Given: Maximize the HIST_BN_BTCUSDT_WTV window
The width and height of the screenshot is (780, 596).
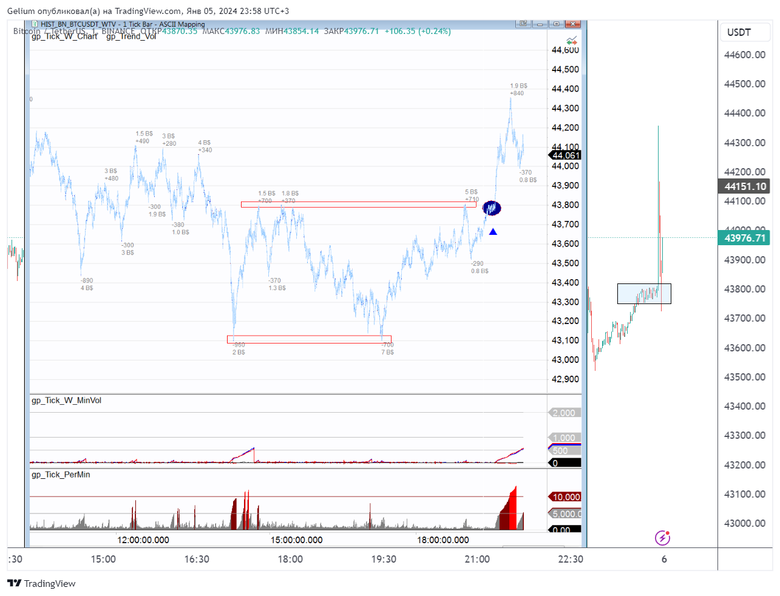Looking at the screenshot, I should 557,24.
